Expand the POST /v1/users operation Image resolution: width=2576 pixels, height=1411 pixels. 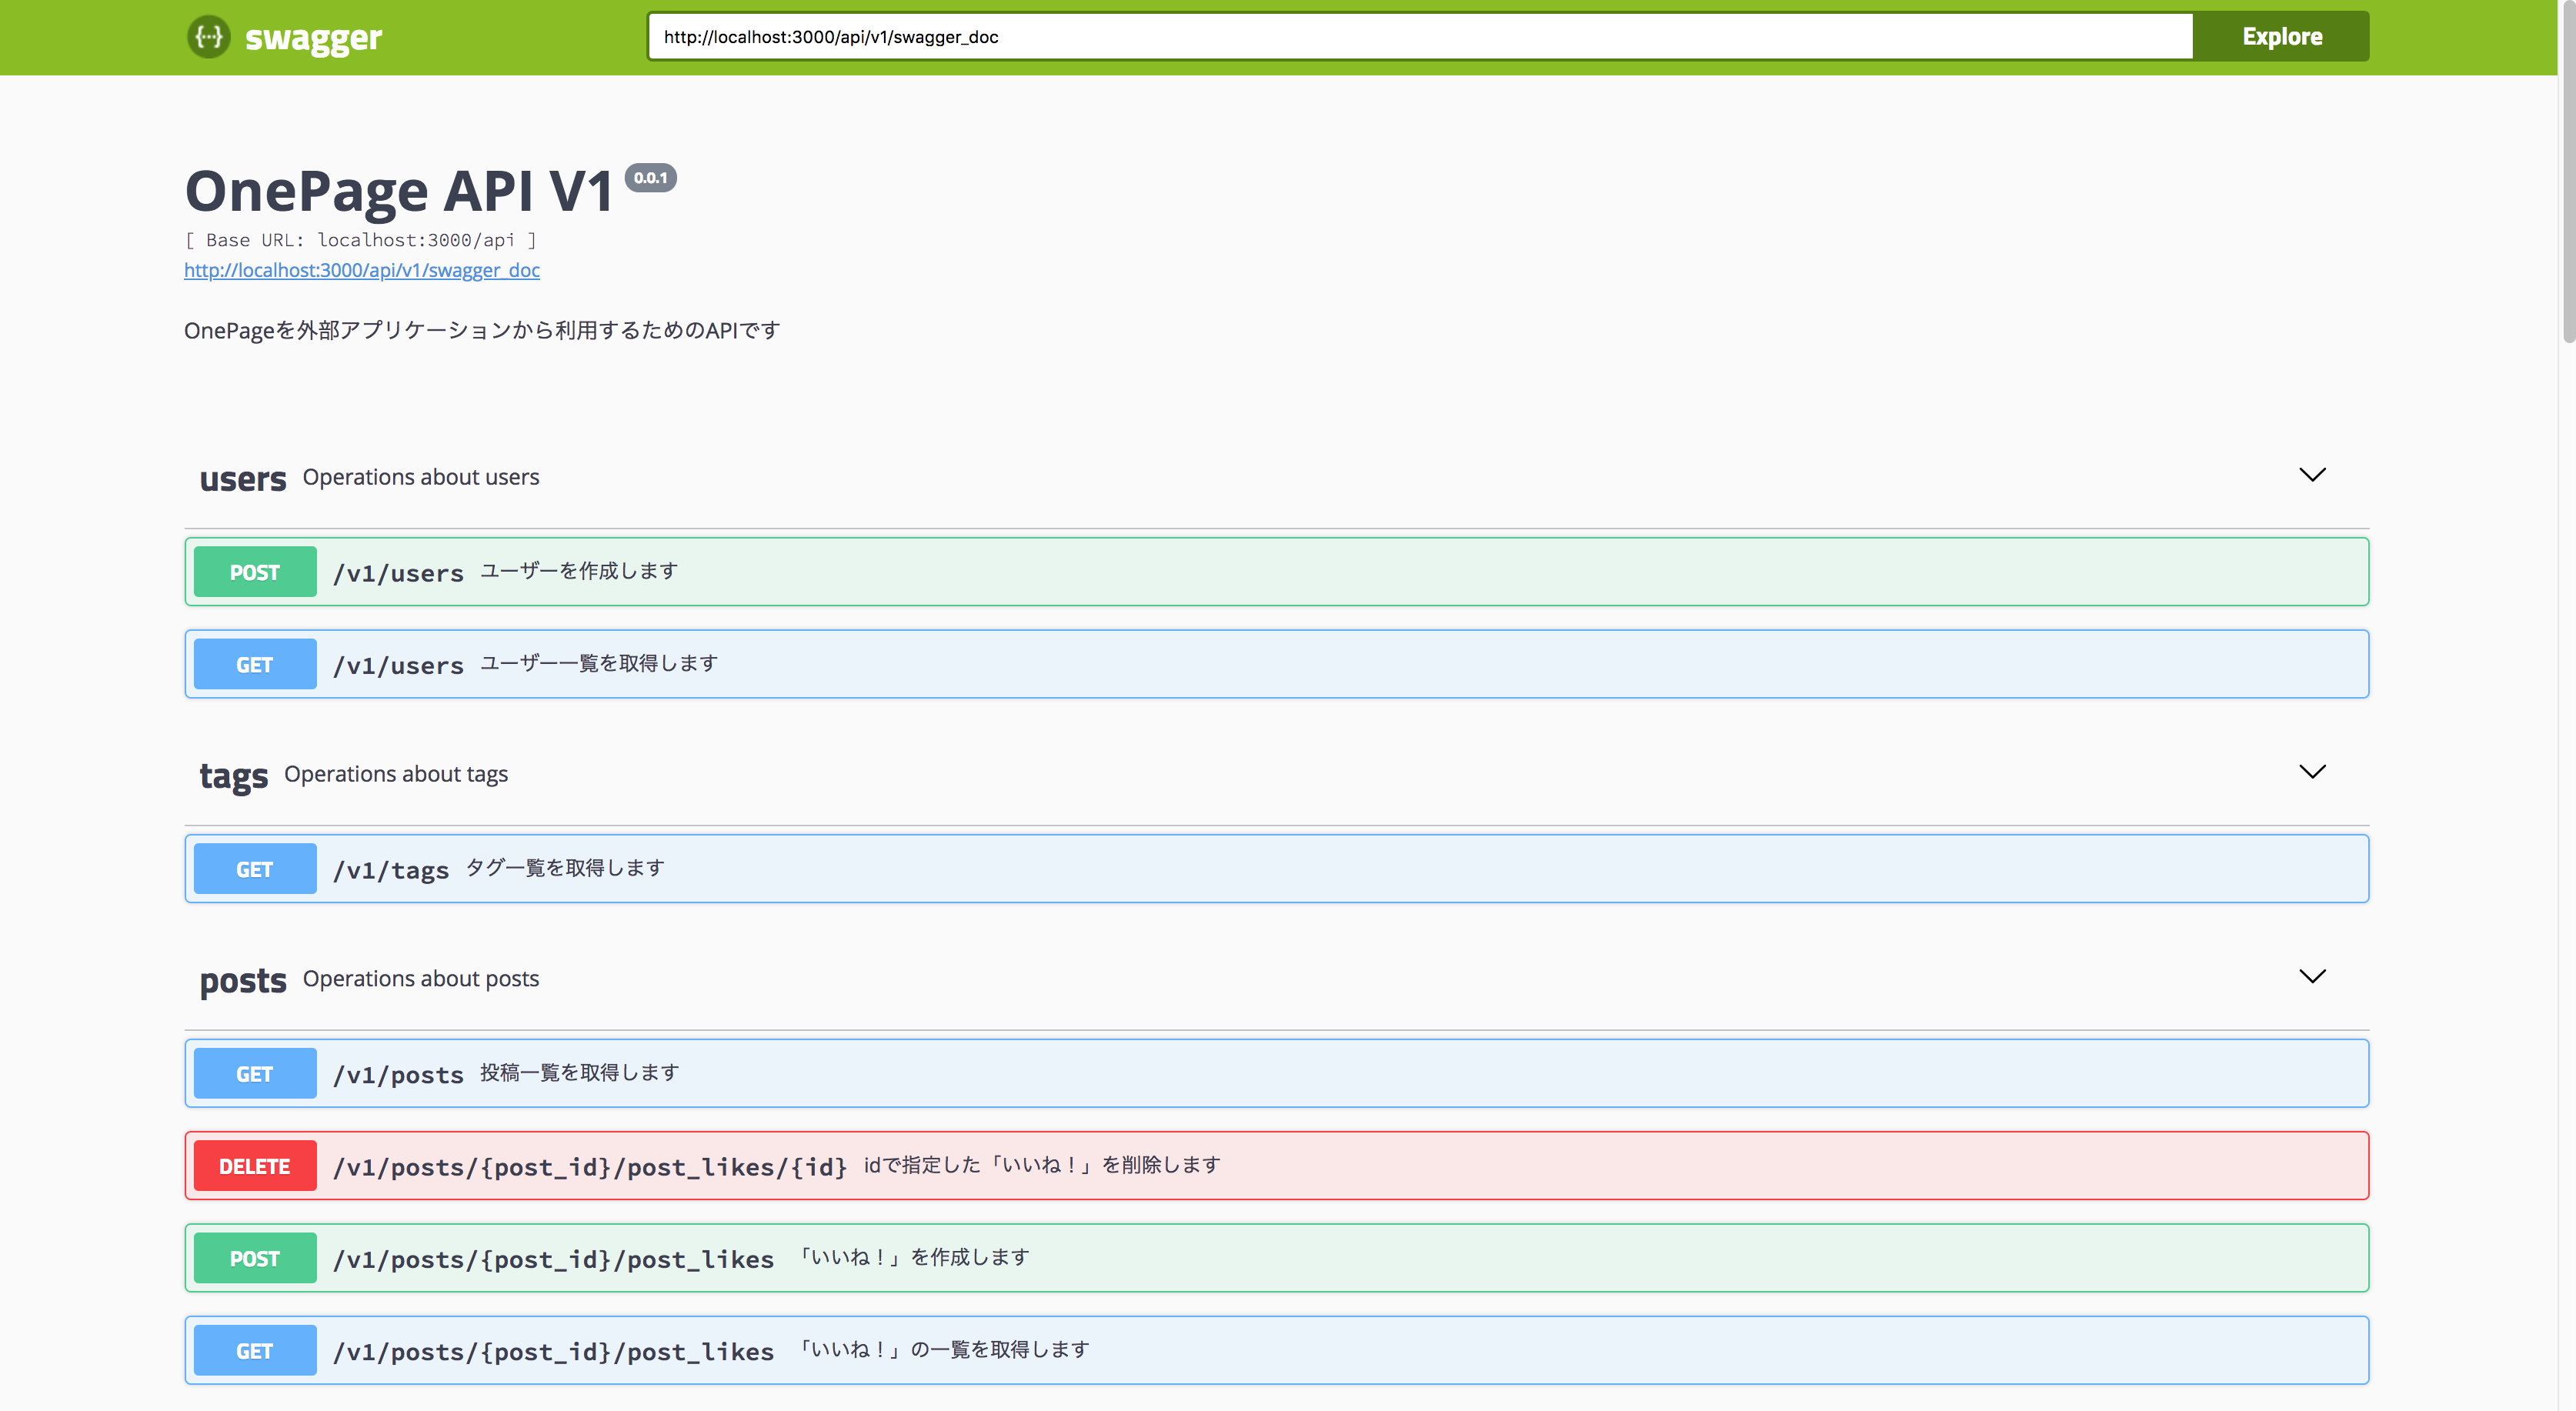(x=1276, y=572)
